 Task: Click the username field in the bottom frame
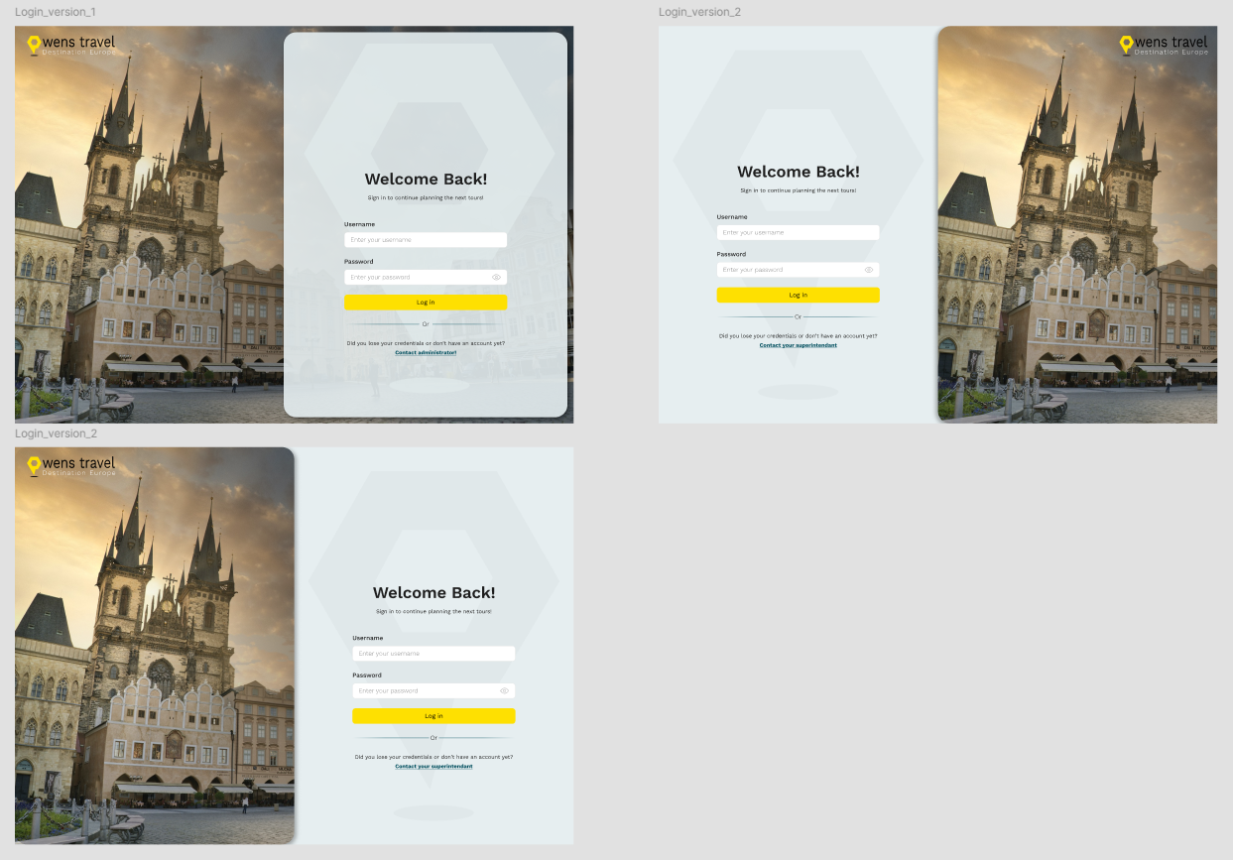click(x=433, y=654)
